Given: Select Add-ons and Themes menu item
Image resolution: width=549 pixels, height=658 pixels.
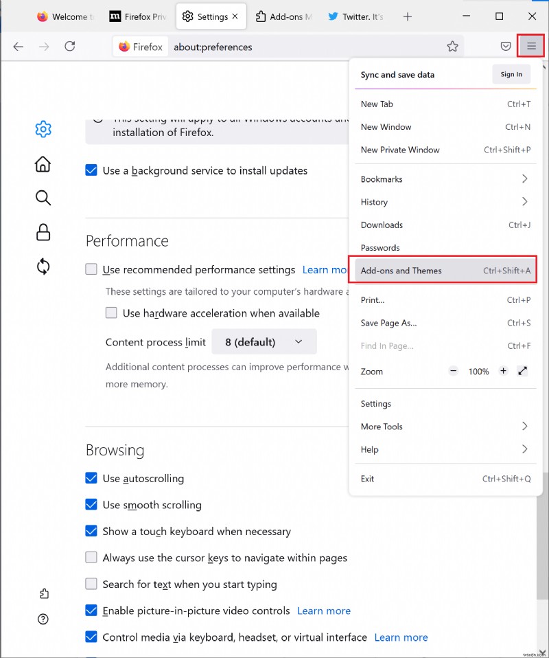Looking at the screenshot, I should 445,271.
